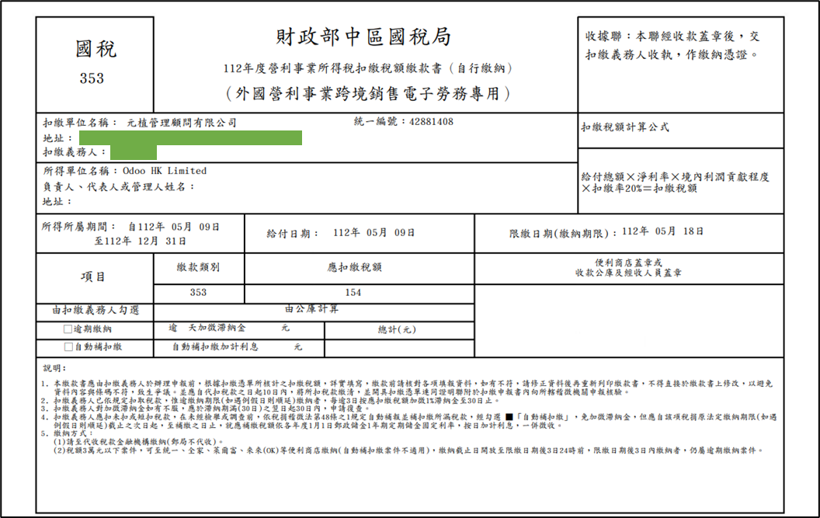
Task: Click the label 負責人、代表人或管理人姓名
Action: [119, 187]
